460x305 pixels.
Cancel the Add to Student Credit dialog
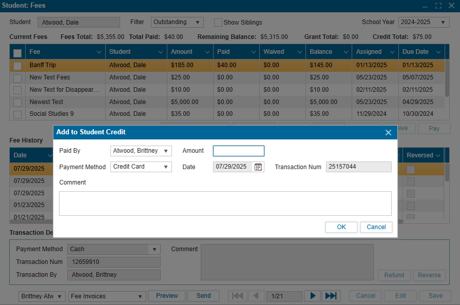(376, 227)
